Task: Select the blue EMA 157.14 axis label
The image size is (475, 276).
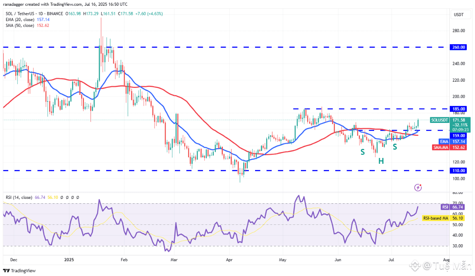Action: pyautogui.click(x=453, y=142)
